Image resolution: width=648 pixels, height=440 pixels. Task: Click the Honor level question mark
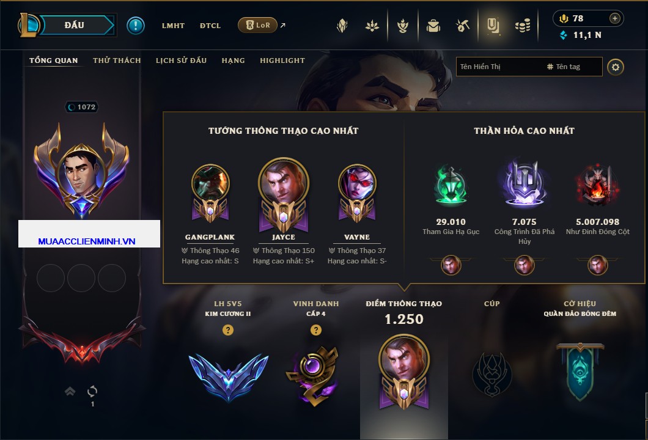pos(315,329)
